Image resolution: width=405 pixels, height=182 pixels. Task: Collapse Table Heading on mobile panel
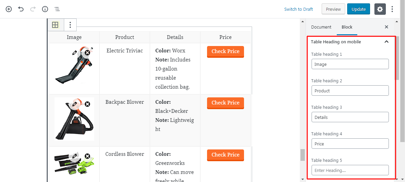386,42
